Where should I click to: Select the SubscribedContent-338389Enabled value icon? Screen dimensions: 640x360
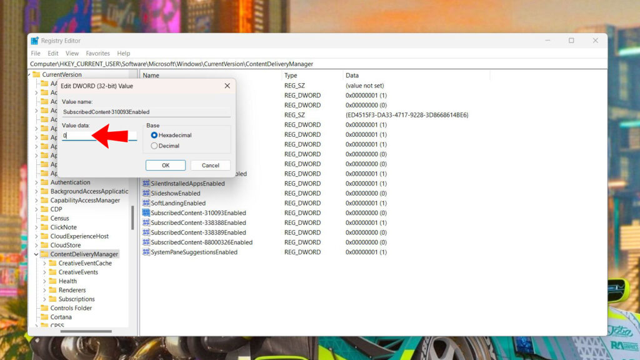146,232
